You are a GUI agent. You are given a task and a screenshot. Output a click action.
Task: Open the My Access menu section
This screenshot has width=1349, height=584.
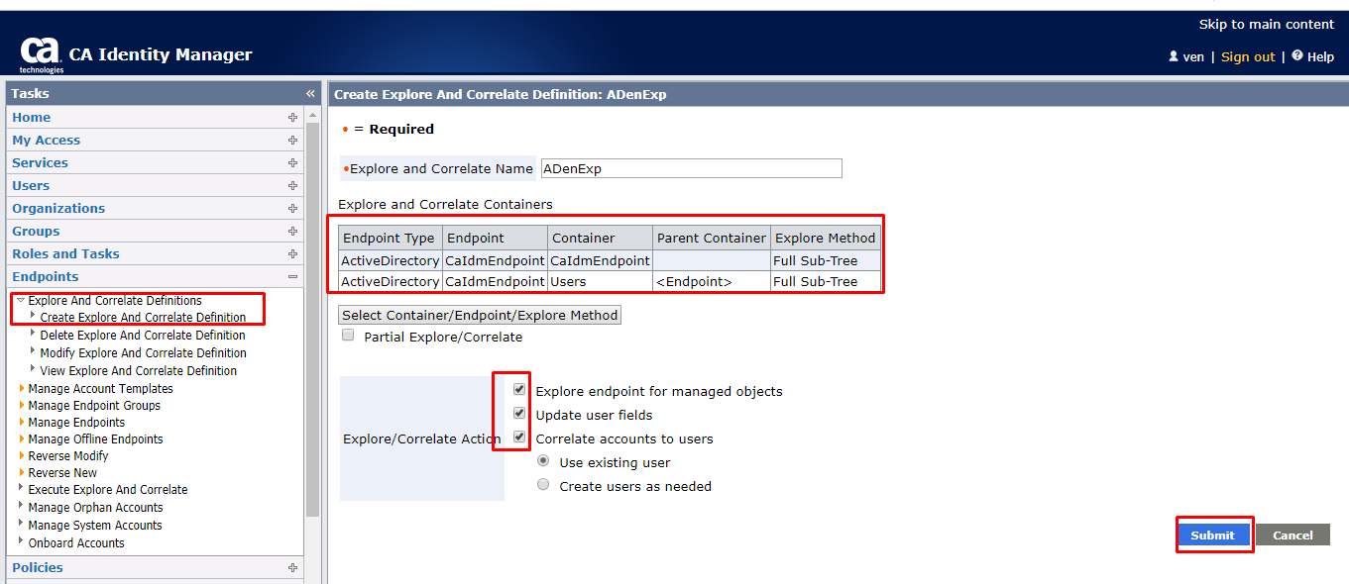pyautogui.click(x=46, y=140)
